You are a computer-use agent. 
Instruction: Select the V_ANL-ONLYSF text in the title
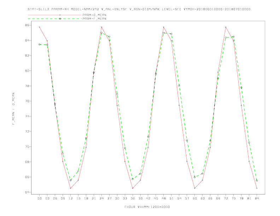(114, 9)
